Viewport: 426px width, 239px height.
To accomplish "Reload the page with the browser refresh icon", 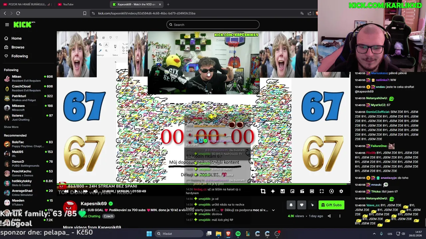I will (18, 13).
